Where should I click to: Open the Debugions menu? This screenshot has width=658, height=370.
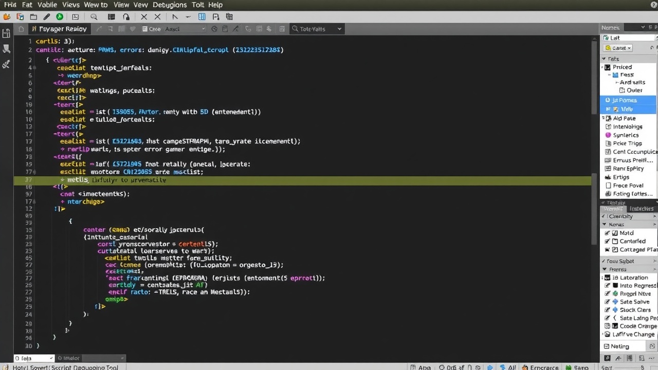pyautogui.click(x=170, y=5)
